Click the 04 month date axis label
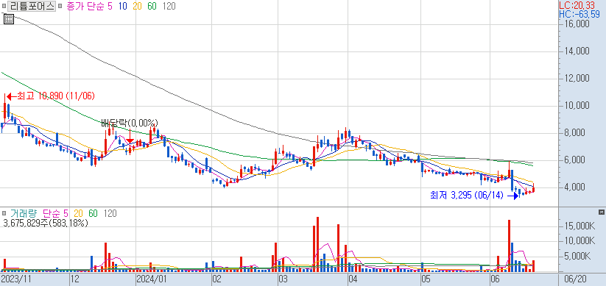The height and width of the screenshot is (286, 606). pos(353,279)
